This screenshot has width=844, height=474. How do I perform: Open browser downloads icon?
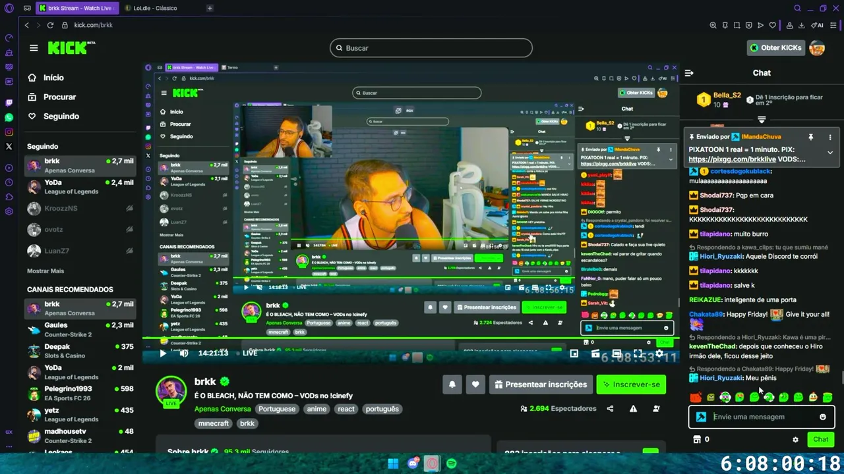tap(802, 25)
